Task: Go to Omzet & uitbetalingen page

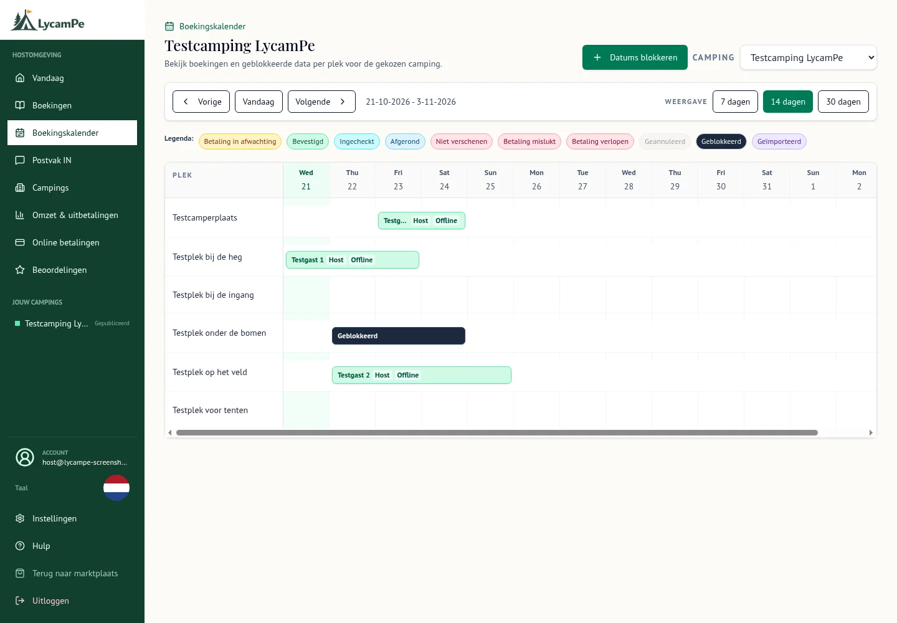Action: [72, 215]
